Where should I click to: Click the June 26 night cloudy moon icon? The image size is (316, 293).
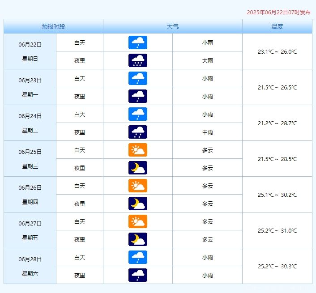(x=138, y=204)
